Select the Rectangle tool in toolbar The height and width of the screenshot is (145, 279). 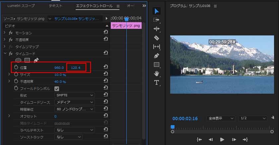156,65
